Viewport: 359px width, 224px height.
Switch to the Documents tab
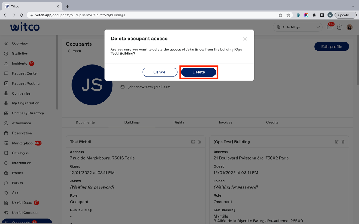tap(85, 122)
